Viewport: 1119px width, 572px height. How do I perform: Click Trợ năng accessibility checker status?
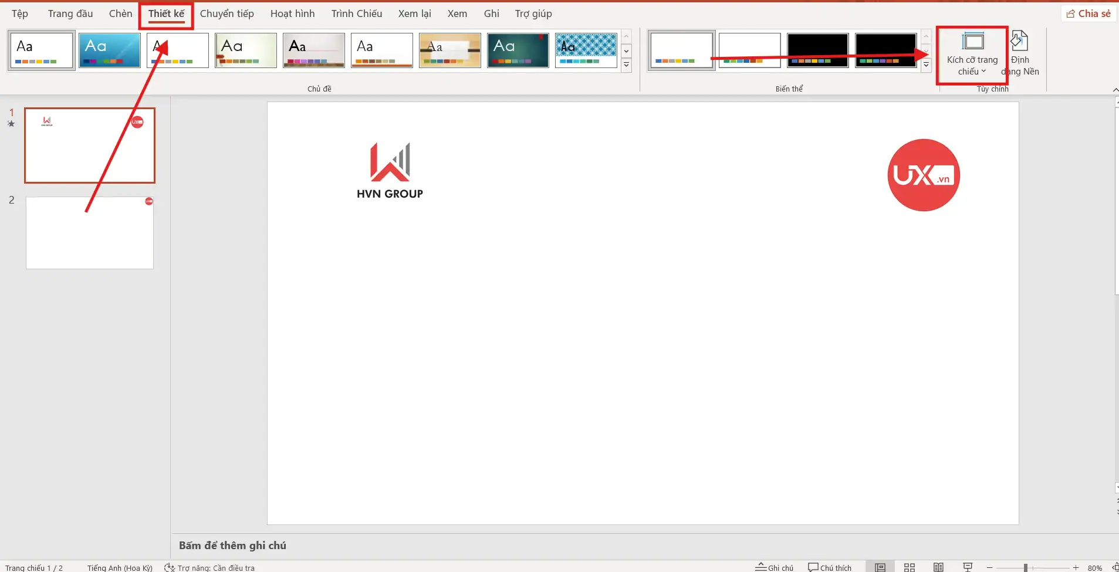pyautogui.click(x=209, y=567)
